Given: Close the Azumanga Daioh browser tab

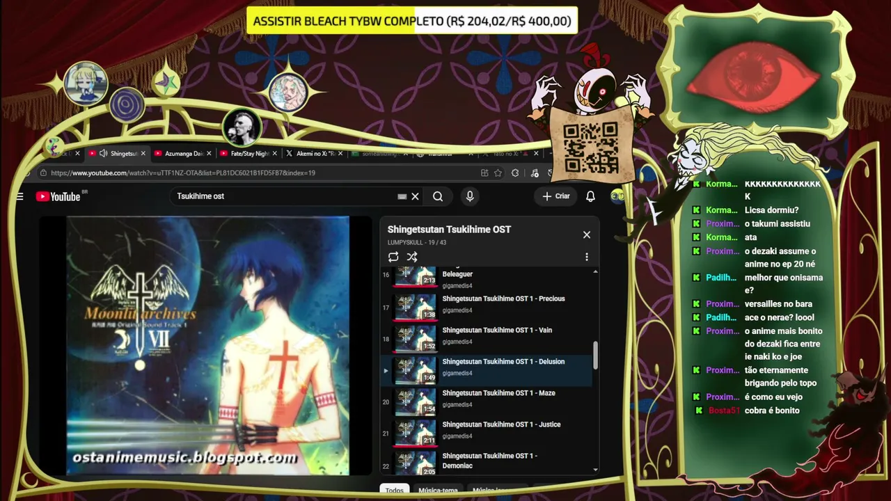Looking at the screenshot, I should tap(210, 154).
